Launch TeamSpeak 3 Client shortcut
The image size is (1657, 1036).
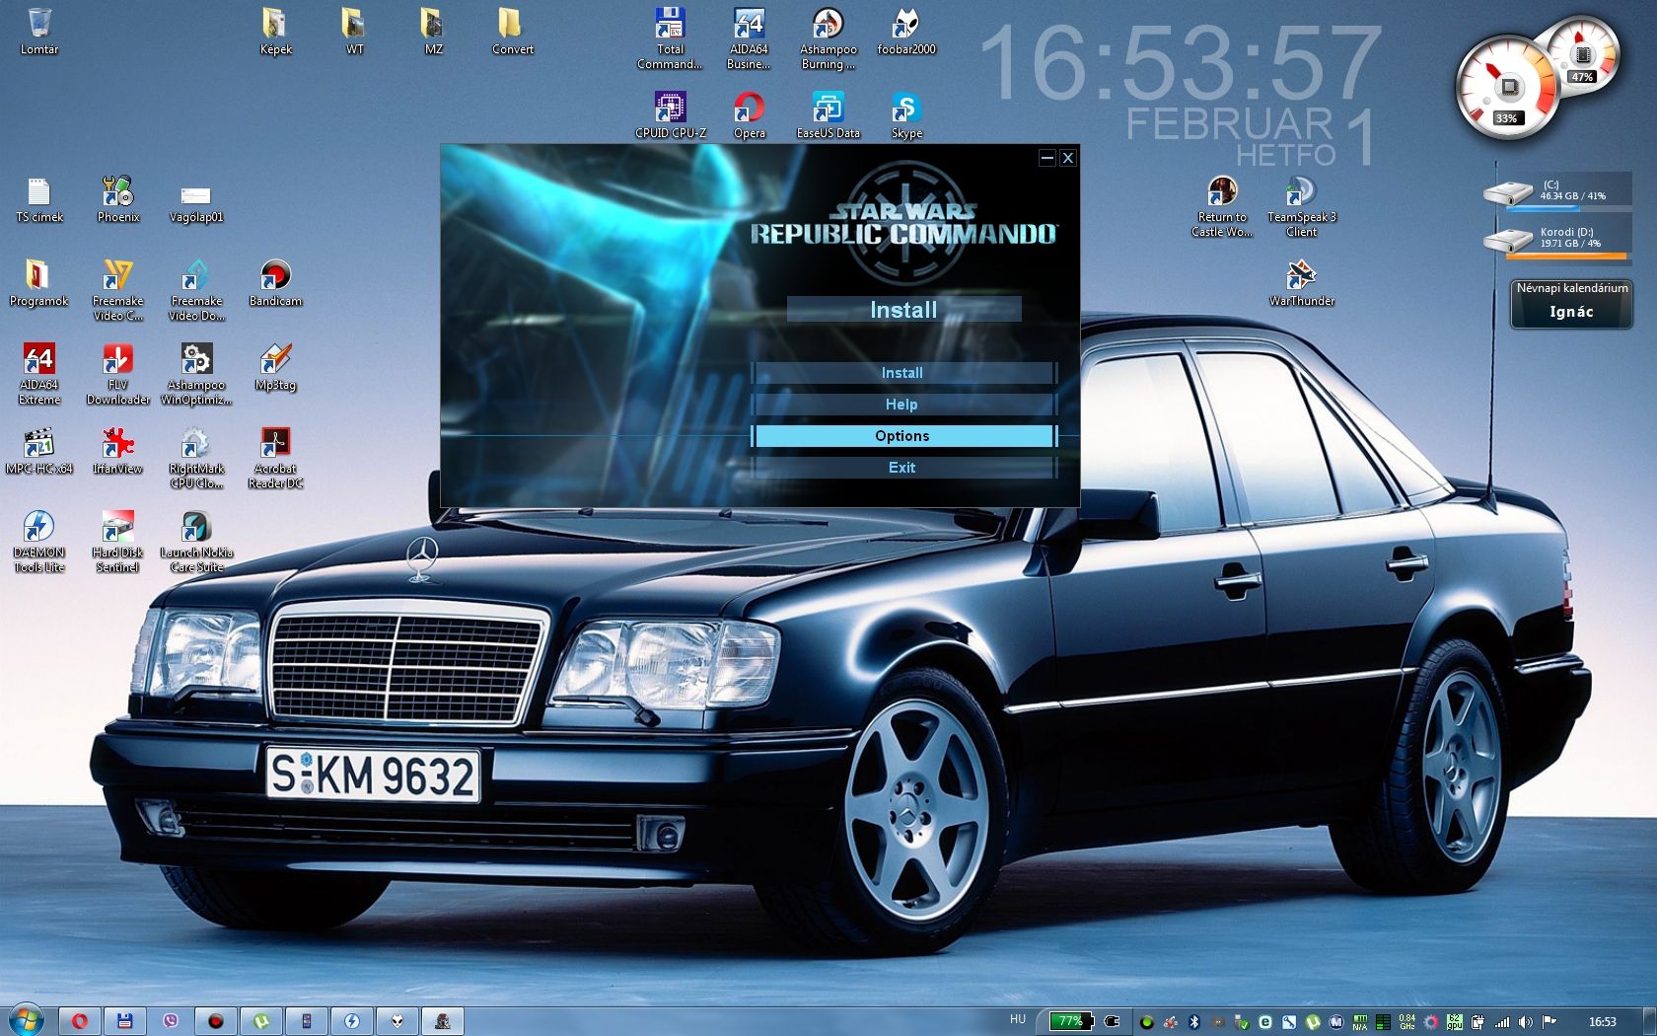pyautogui.click(x=1301, y=206)
